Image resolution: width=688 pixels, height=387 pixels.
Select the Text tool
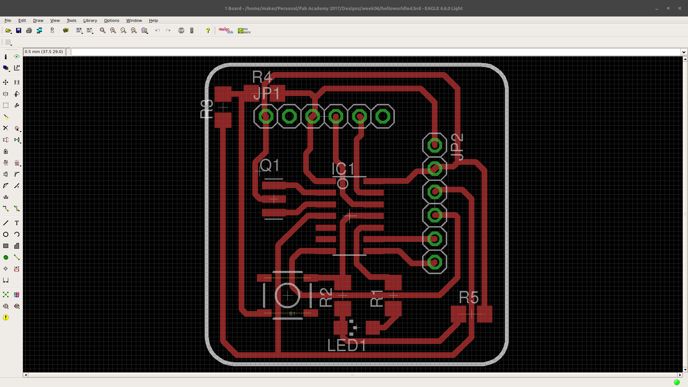16,223
